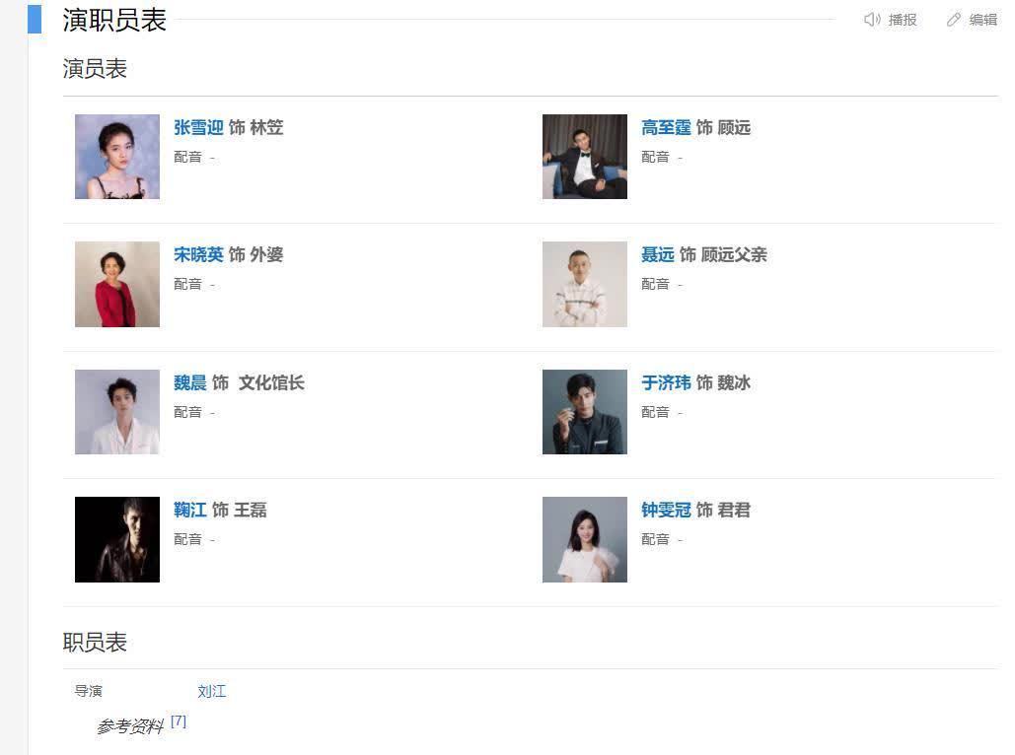Click 钟雯冠's portrait thumbnail

[x=585, y=539]
